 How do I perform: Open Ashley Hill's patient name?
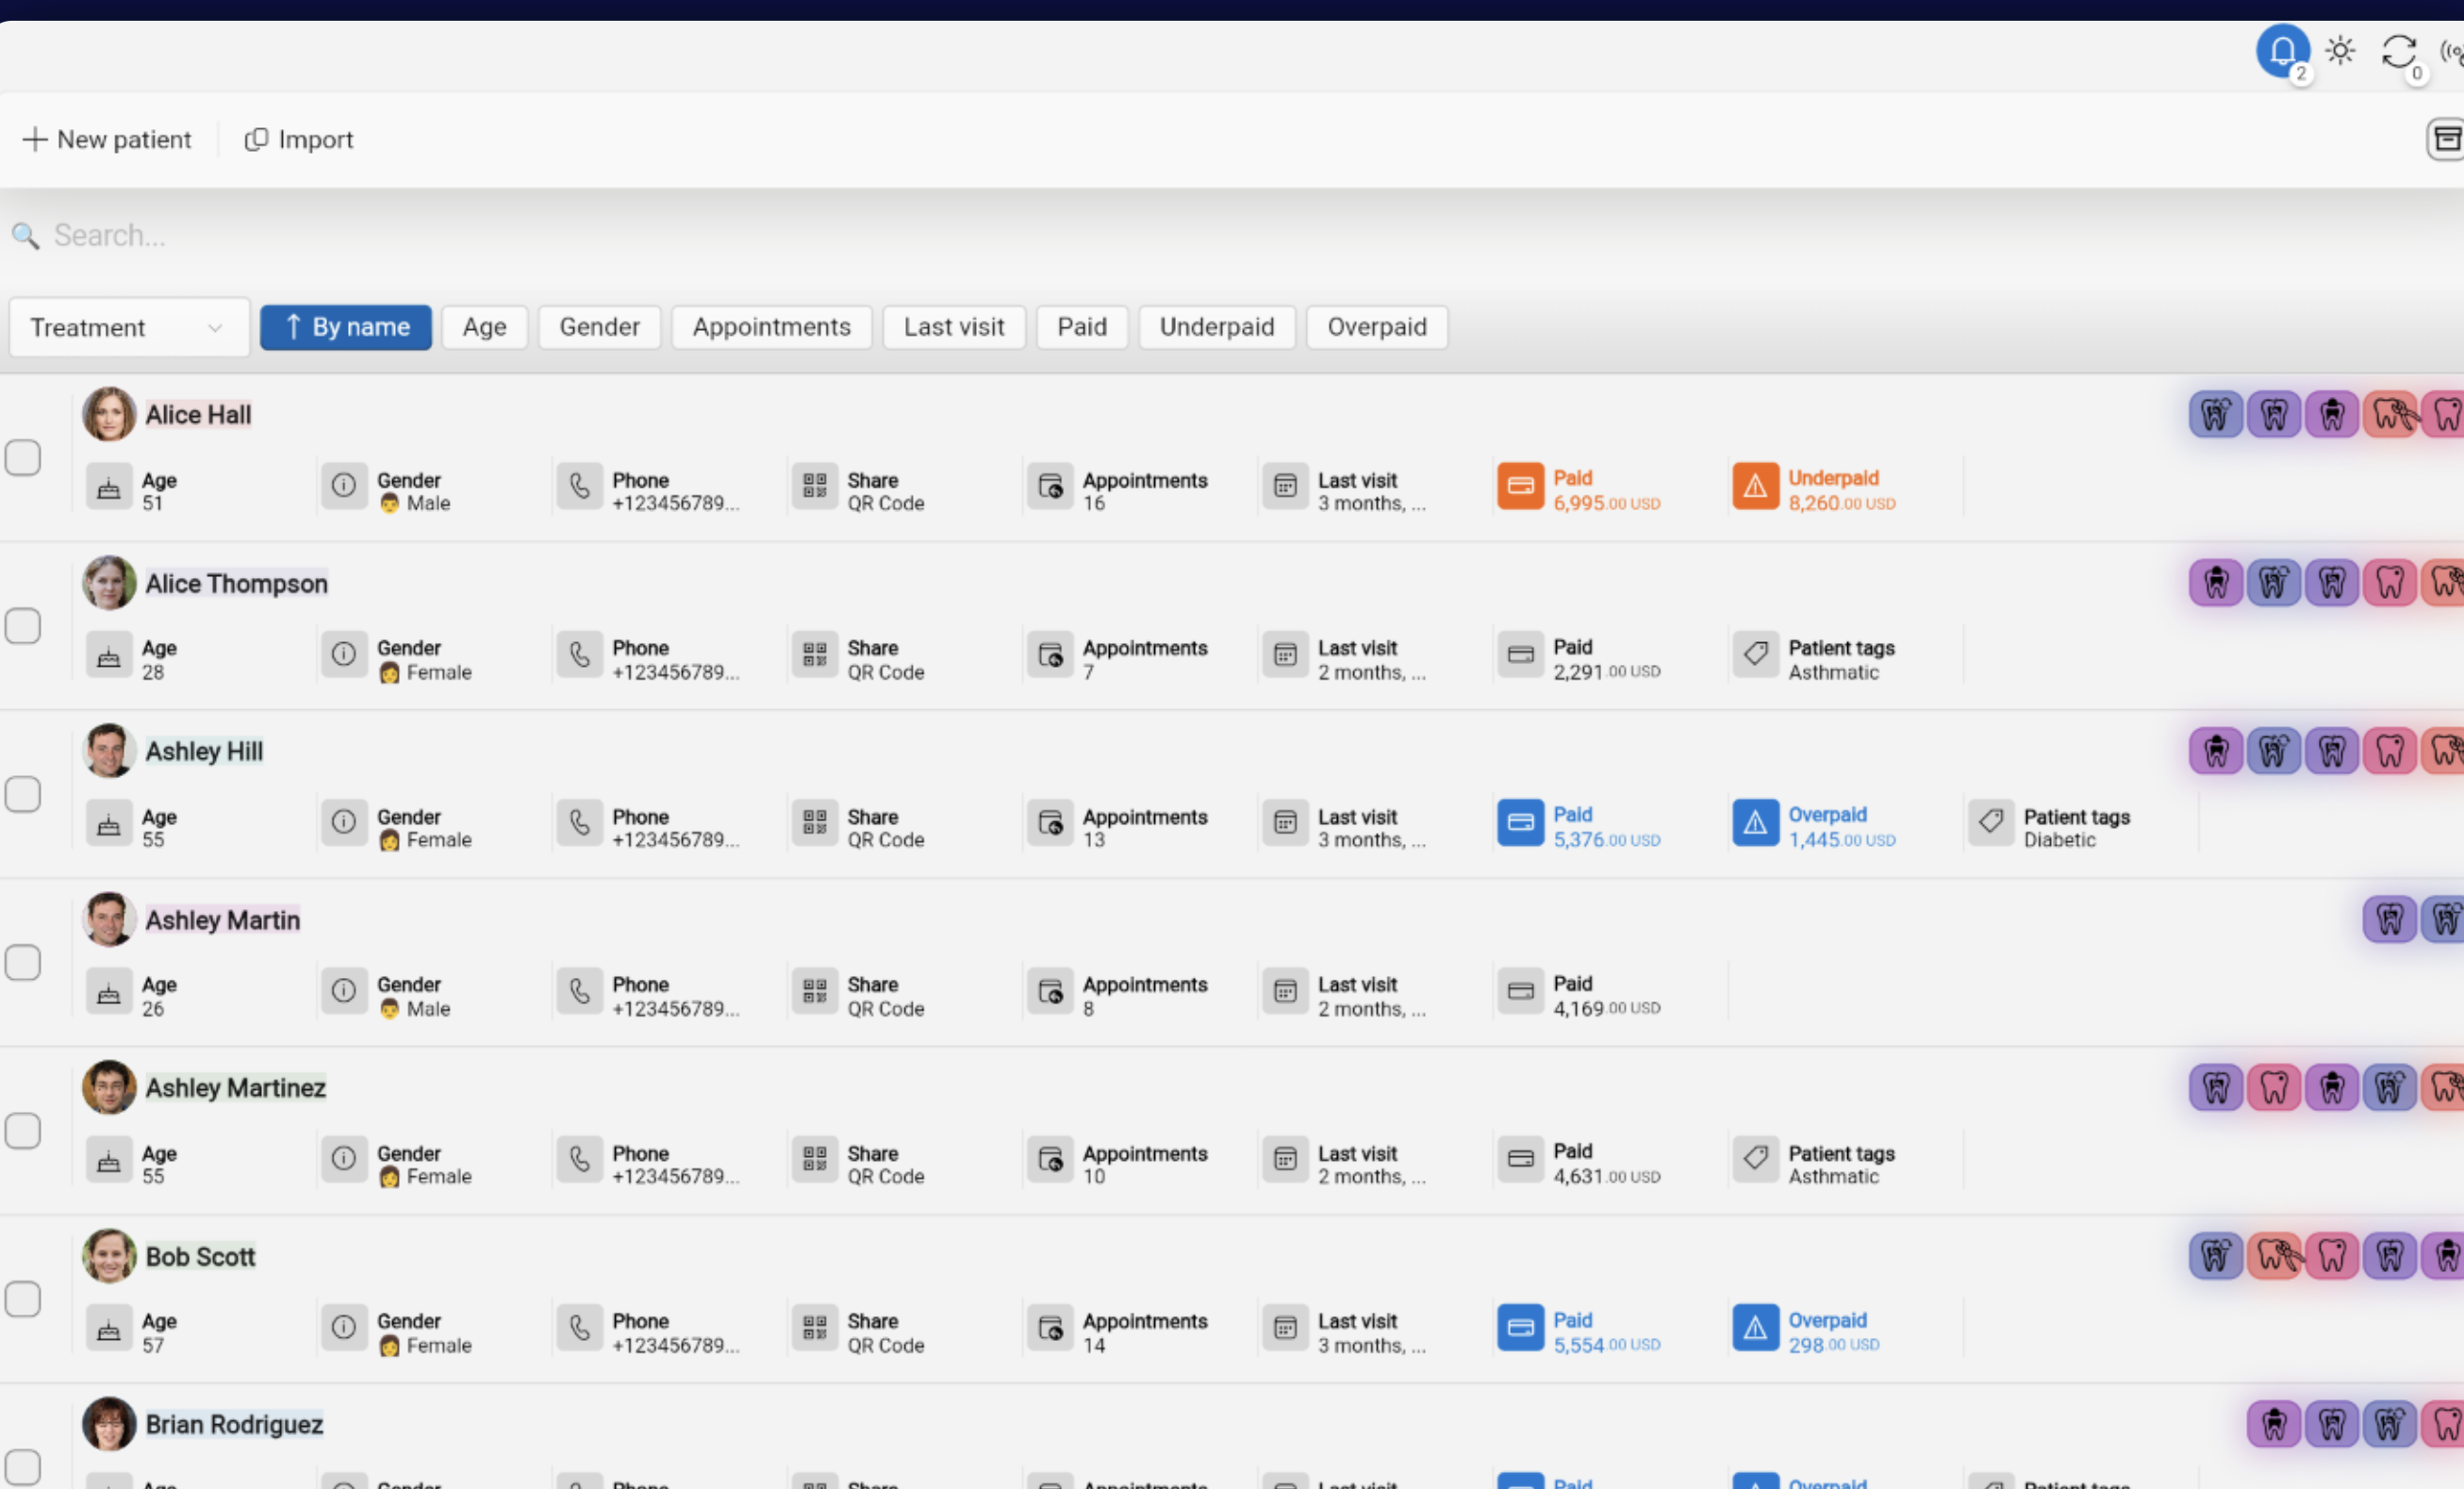204,751
